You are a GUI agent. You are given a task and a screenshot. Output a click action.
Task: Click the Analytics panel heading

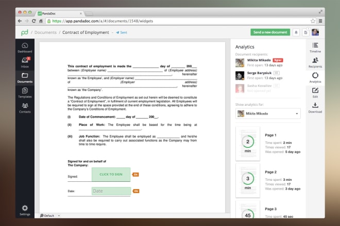[245, 47]
